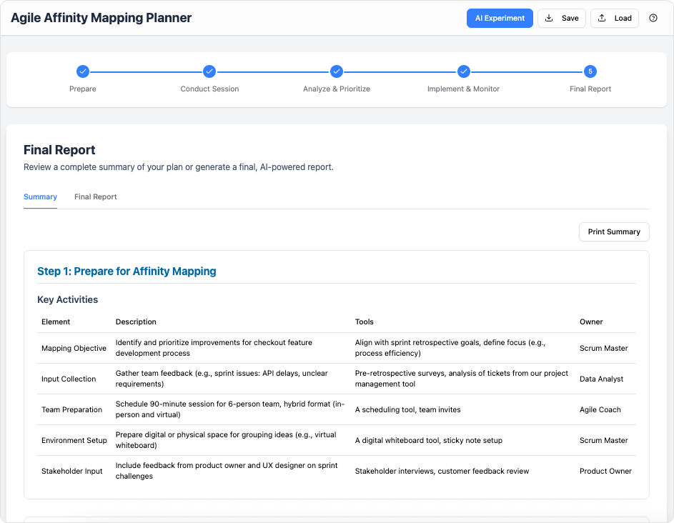Click the Agile Affinity Mapping Planner title
Image resolution: width=674 pixels, height=523 pixels.
click(x=101, y=18)
